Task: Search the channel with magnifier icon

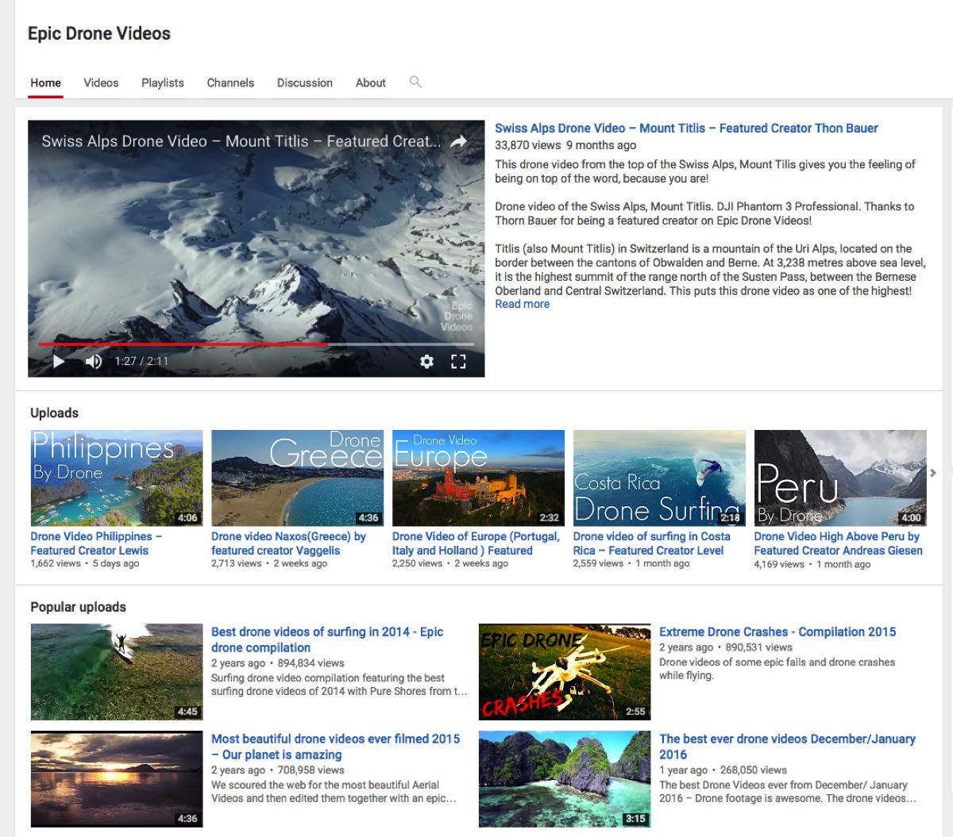Action: [415, 82]
